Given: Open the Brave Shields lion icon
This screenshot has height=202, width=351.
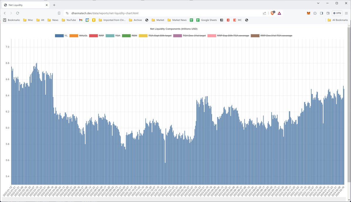Looking at the screenshot, I should point(273,13).
